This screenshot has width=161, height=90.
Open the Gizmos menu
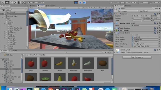(109, 8)
